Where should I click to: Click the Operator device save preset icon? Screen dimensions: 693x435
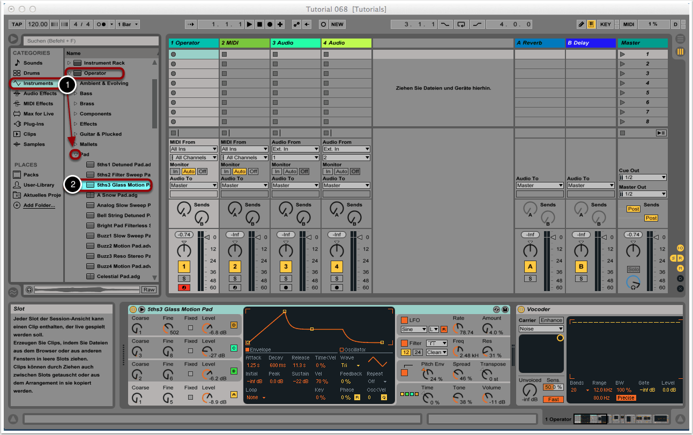pos(505,309)
